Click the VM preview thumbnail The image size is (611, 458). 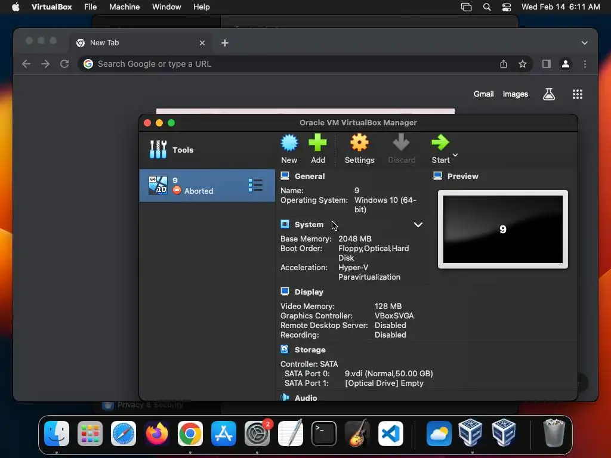tap(502, 230)
